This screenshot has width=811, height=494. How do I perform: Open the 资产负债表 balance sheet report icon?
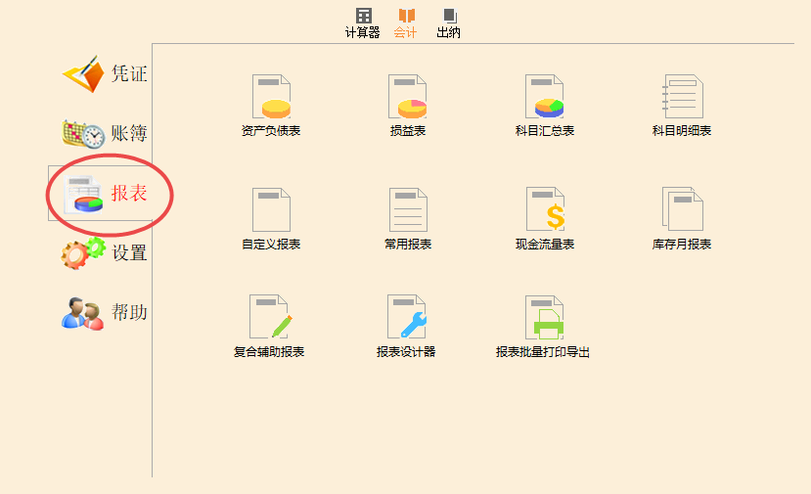point(271,97)
